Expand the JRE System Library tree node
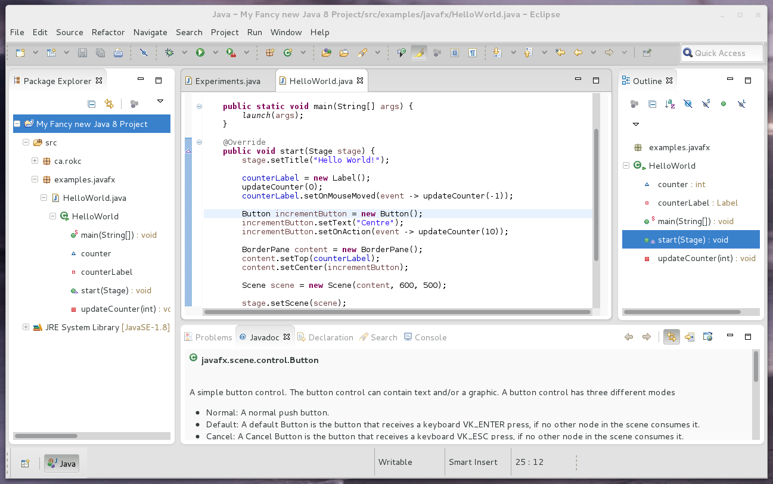 [x=26, y=327]
